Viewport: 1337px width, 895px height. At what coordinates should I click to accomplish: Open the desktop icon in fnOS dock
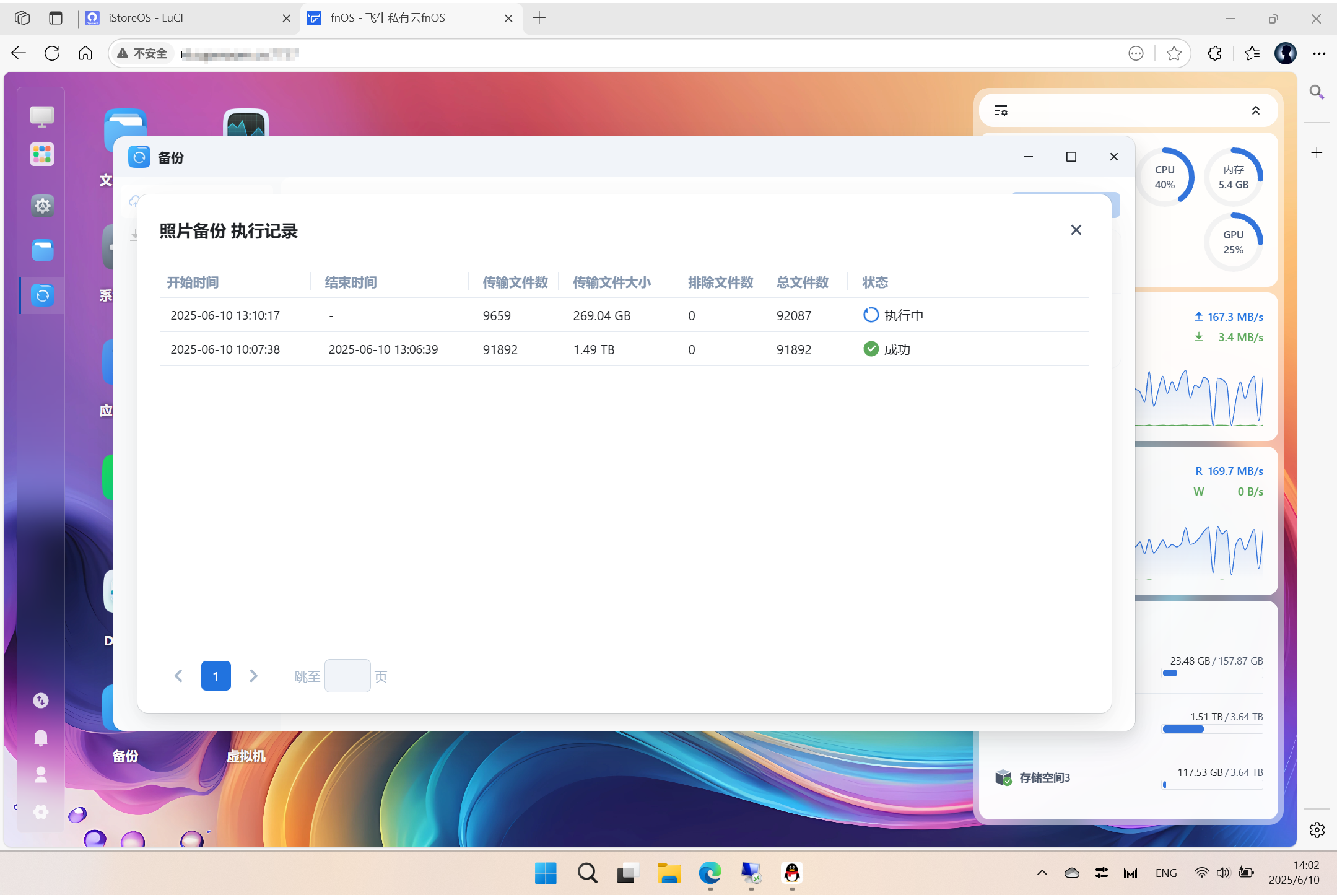click(42, 116)
